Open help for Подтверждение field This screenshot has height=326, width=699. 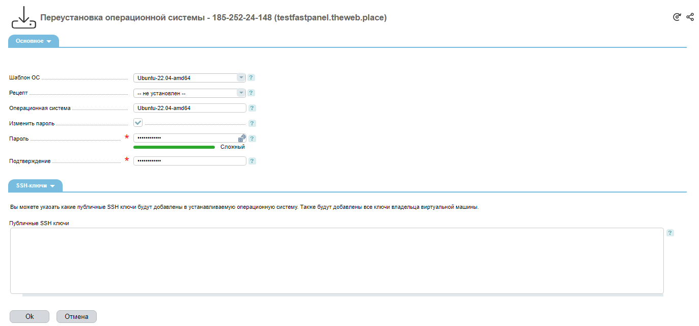pyautogui.click(x=253, y=161)
